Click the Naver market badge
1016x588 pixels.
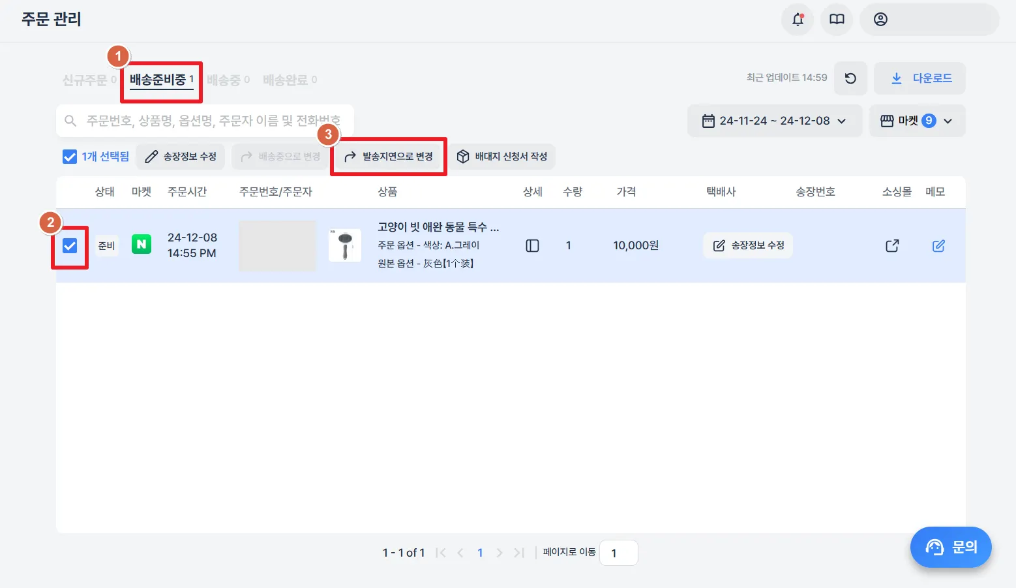click(141, 244)
